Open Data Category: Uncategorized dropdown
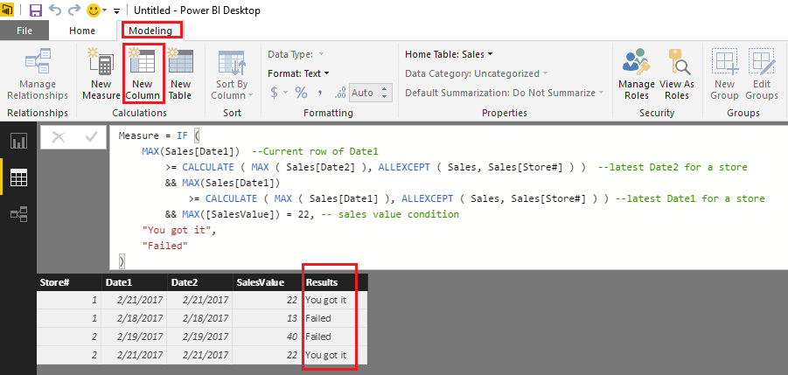 coord(476,73)
